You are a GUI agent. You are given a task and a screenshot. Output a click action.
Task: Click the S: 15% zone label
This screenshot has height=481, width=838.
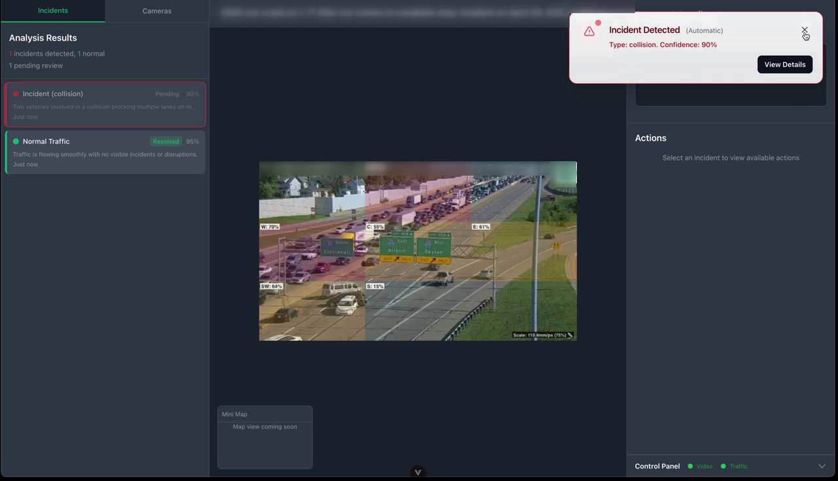pyautogui.click(x=375, y=286)
